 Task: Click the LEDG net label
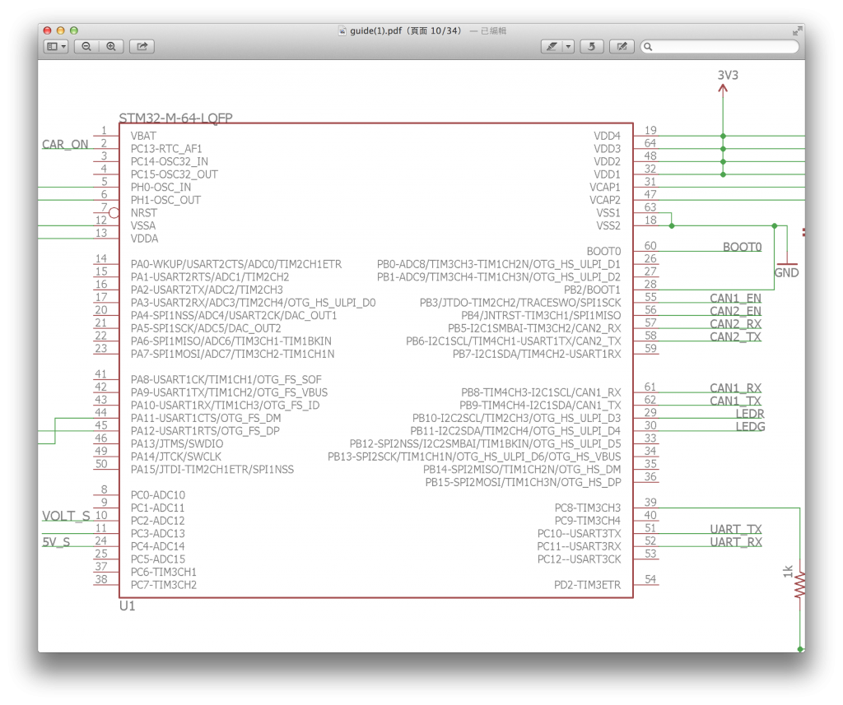tap(750, 427)
